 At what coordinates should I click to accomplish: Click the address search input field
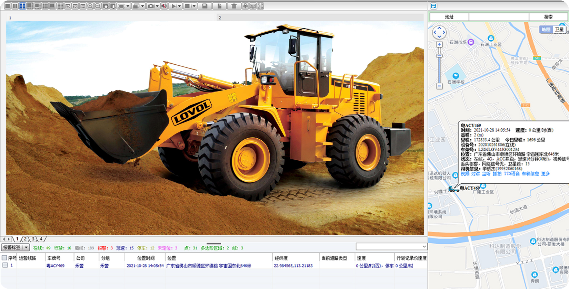point(499,17)
